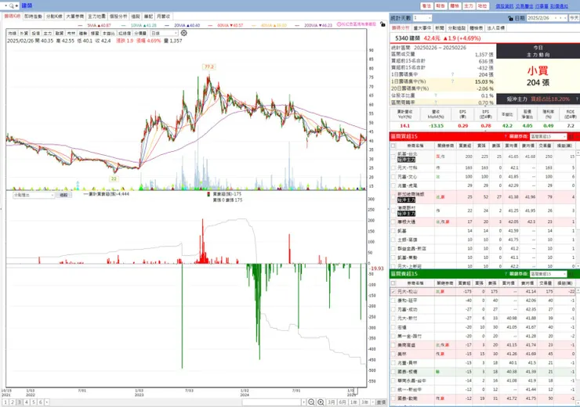Uncheck the 元大-松山 row checkbox
The height and width of the screenshot is (407, 580).
[x=393, y=292]
